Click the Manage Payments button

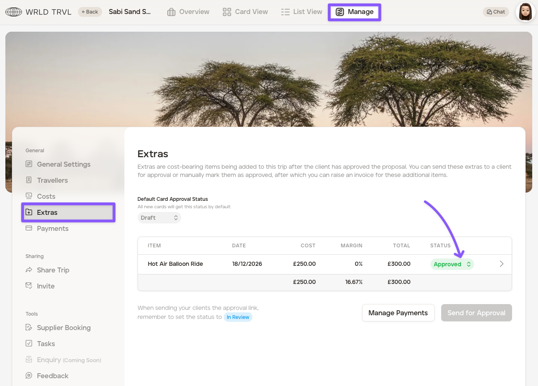coord(398,313)
